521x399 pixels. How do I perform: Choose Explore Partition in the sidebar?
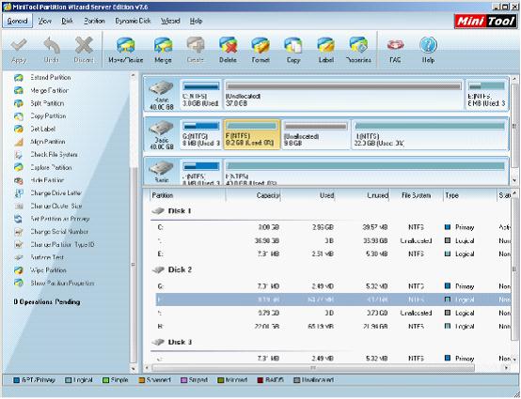[x=51, y=168]
